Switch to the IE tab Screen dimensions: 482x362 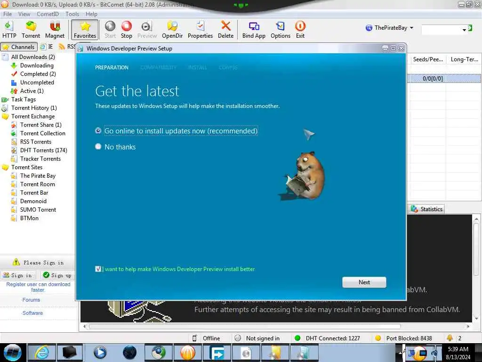47,47
